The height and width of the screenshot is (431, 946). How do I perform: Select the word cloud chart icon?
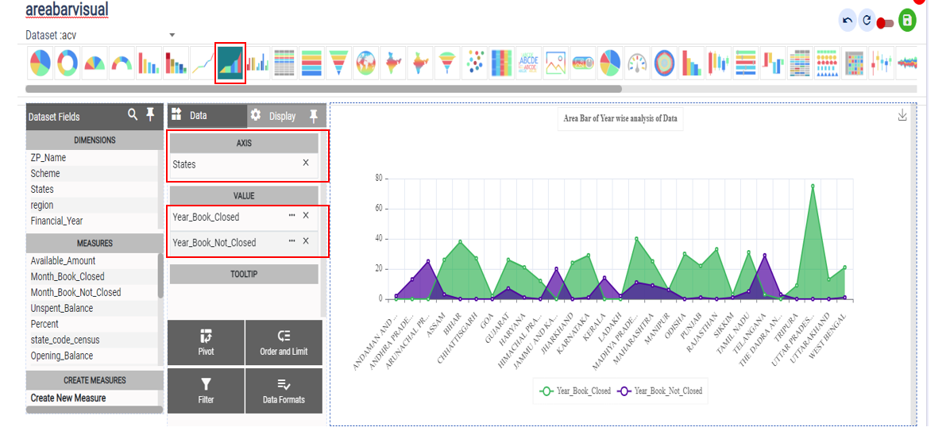pyautogui.click(x=528, y=62)
